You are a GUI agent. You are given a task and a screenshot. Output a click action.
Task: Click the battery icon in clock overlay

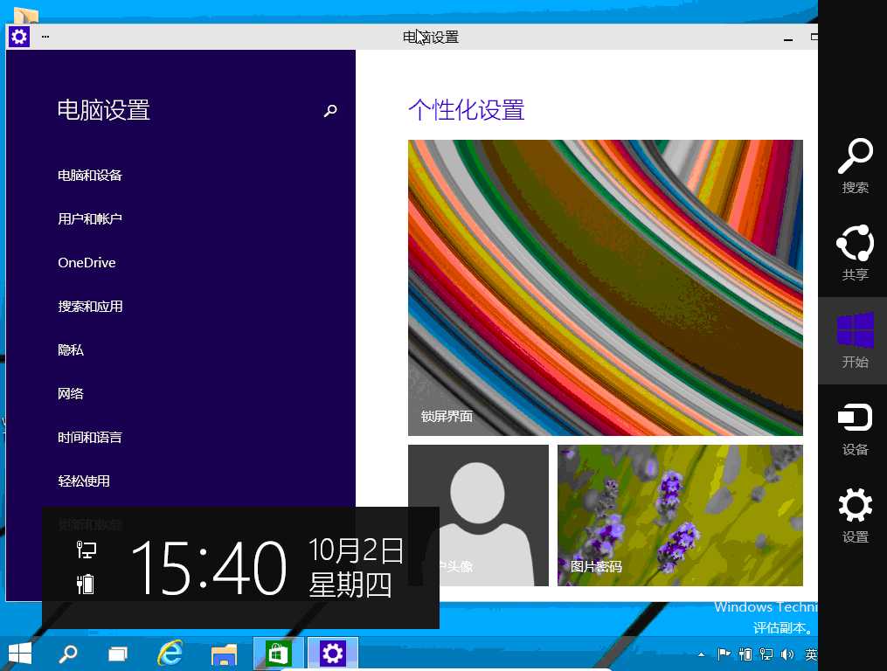tap(86, 584)
